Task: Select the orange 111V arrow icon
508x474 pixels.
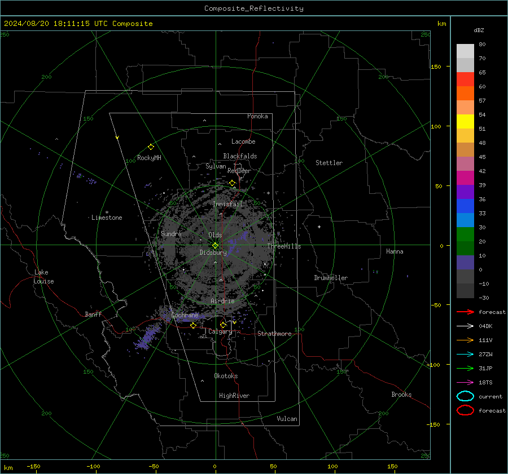Action: 465,340
